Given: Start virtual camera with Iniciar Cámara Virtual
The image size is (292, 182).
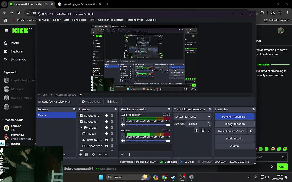Looking at the screenshot, I should tap(231, 131).
